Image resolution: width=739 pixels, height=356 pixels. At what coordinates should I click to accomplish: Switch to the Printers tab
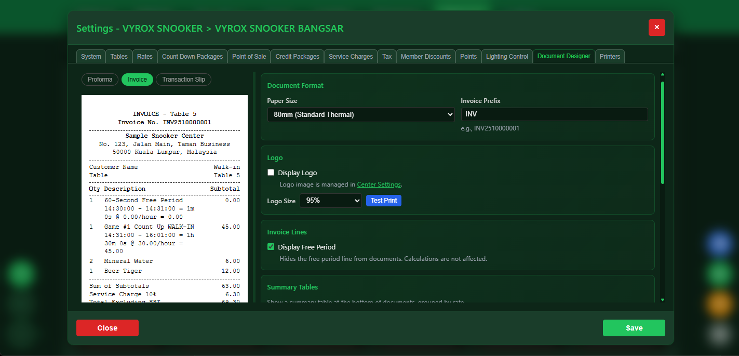[x=610, y=56]
